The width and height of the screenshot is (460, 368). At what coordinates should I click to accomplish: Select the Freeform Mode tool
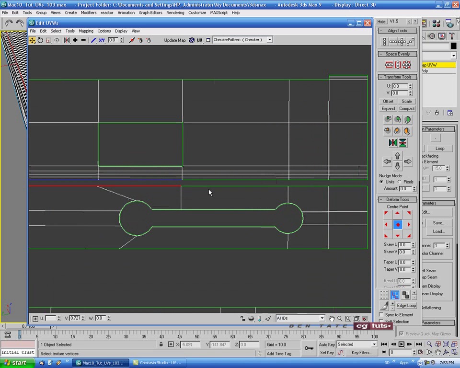[57, 40]
